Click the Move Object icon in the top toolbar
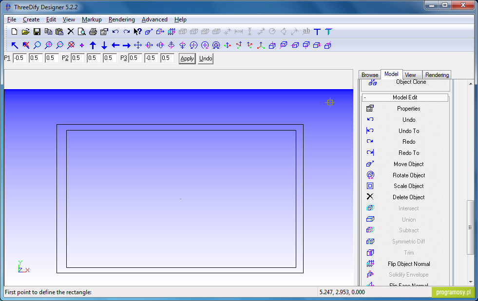 click(149, 31)
